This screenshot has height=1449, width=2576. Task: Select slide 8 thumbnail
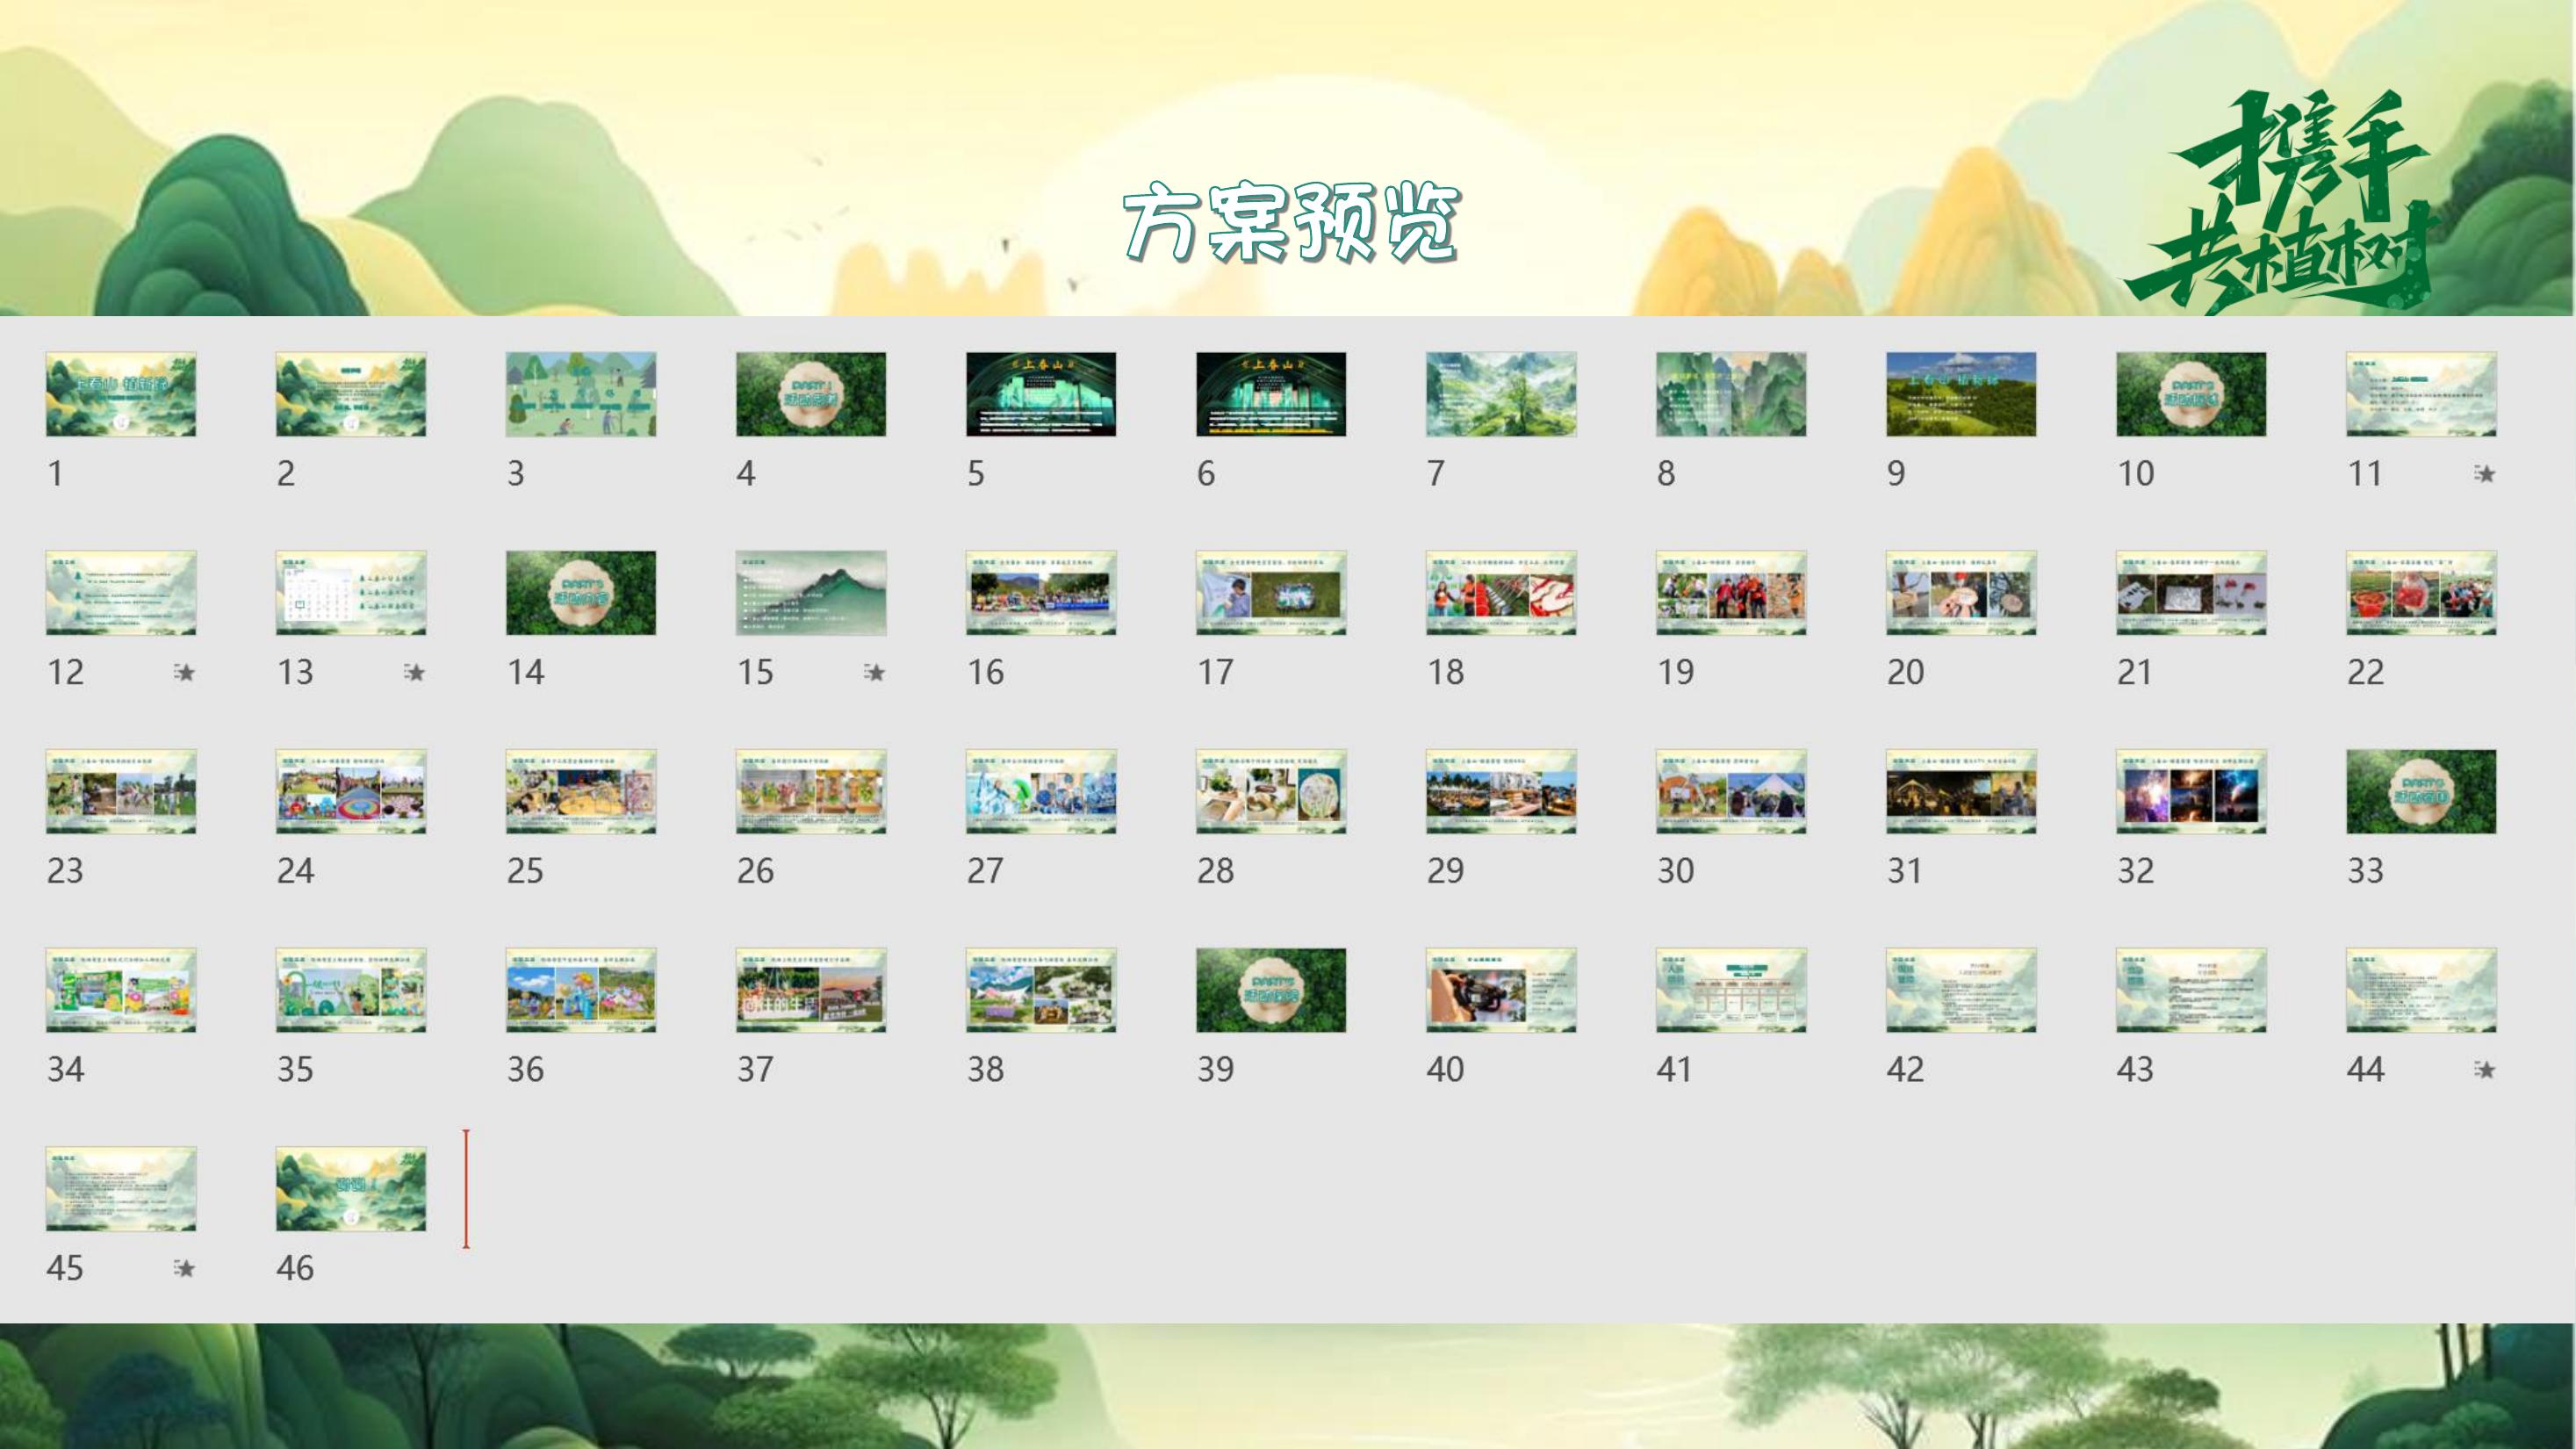[1731, 394]
